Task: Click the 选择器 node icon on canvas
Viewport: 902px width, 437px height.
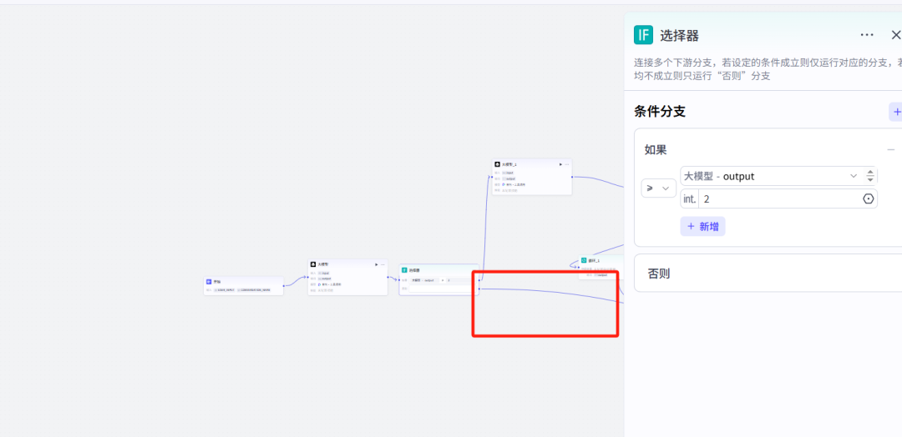Action: coord(404,270)
